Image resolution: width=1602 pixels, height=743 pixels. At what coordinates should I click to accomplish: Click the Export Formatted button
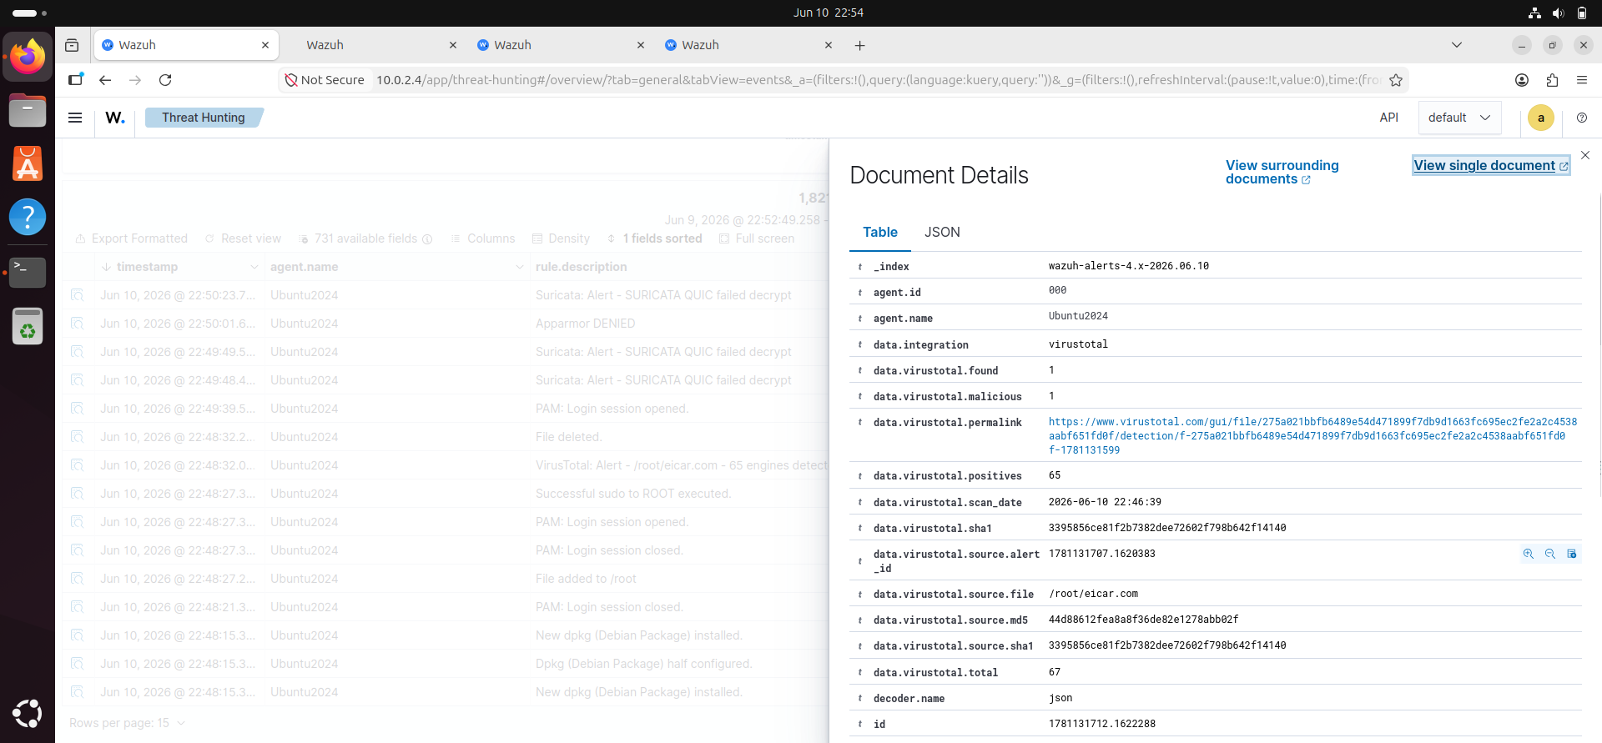[131, 238]
